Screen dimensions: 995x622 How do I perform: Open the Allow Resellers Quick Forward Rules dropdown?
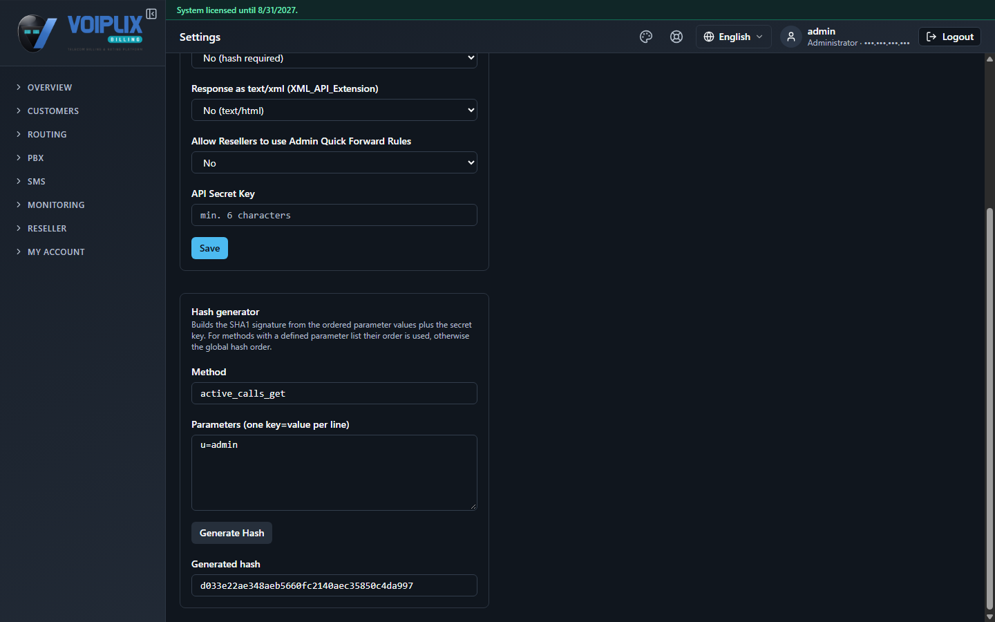point(334,162)
